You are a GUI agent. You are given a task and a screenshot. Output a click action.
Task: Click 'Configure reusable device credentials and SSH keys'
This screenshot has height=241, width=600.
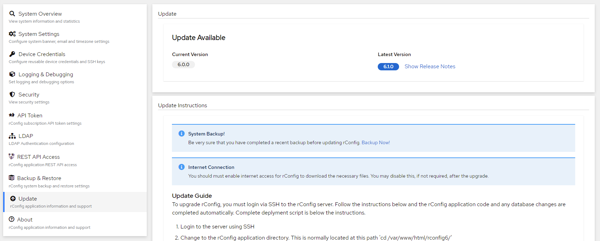coord(57,62)
